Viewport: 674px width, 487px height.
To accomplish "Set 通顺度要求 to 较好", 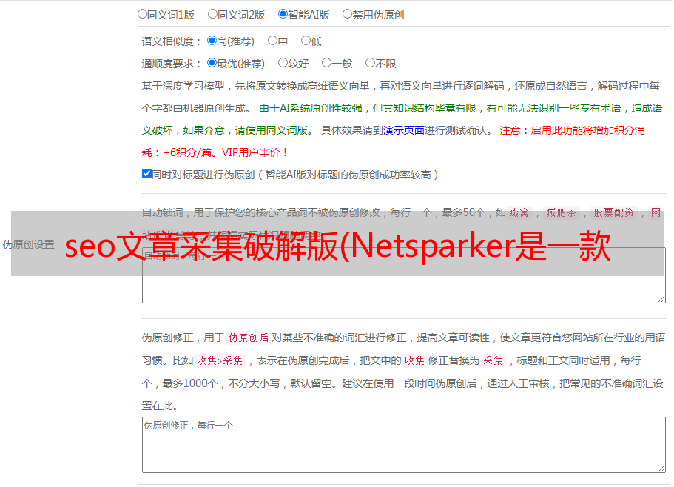I will pyautogui.click(x=283, y=63).
